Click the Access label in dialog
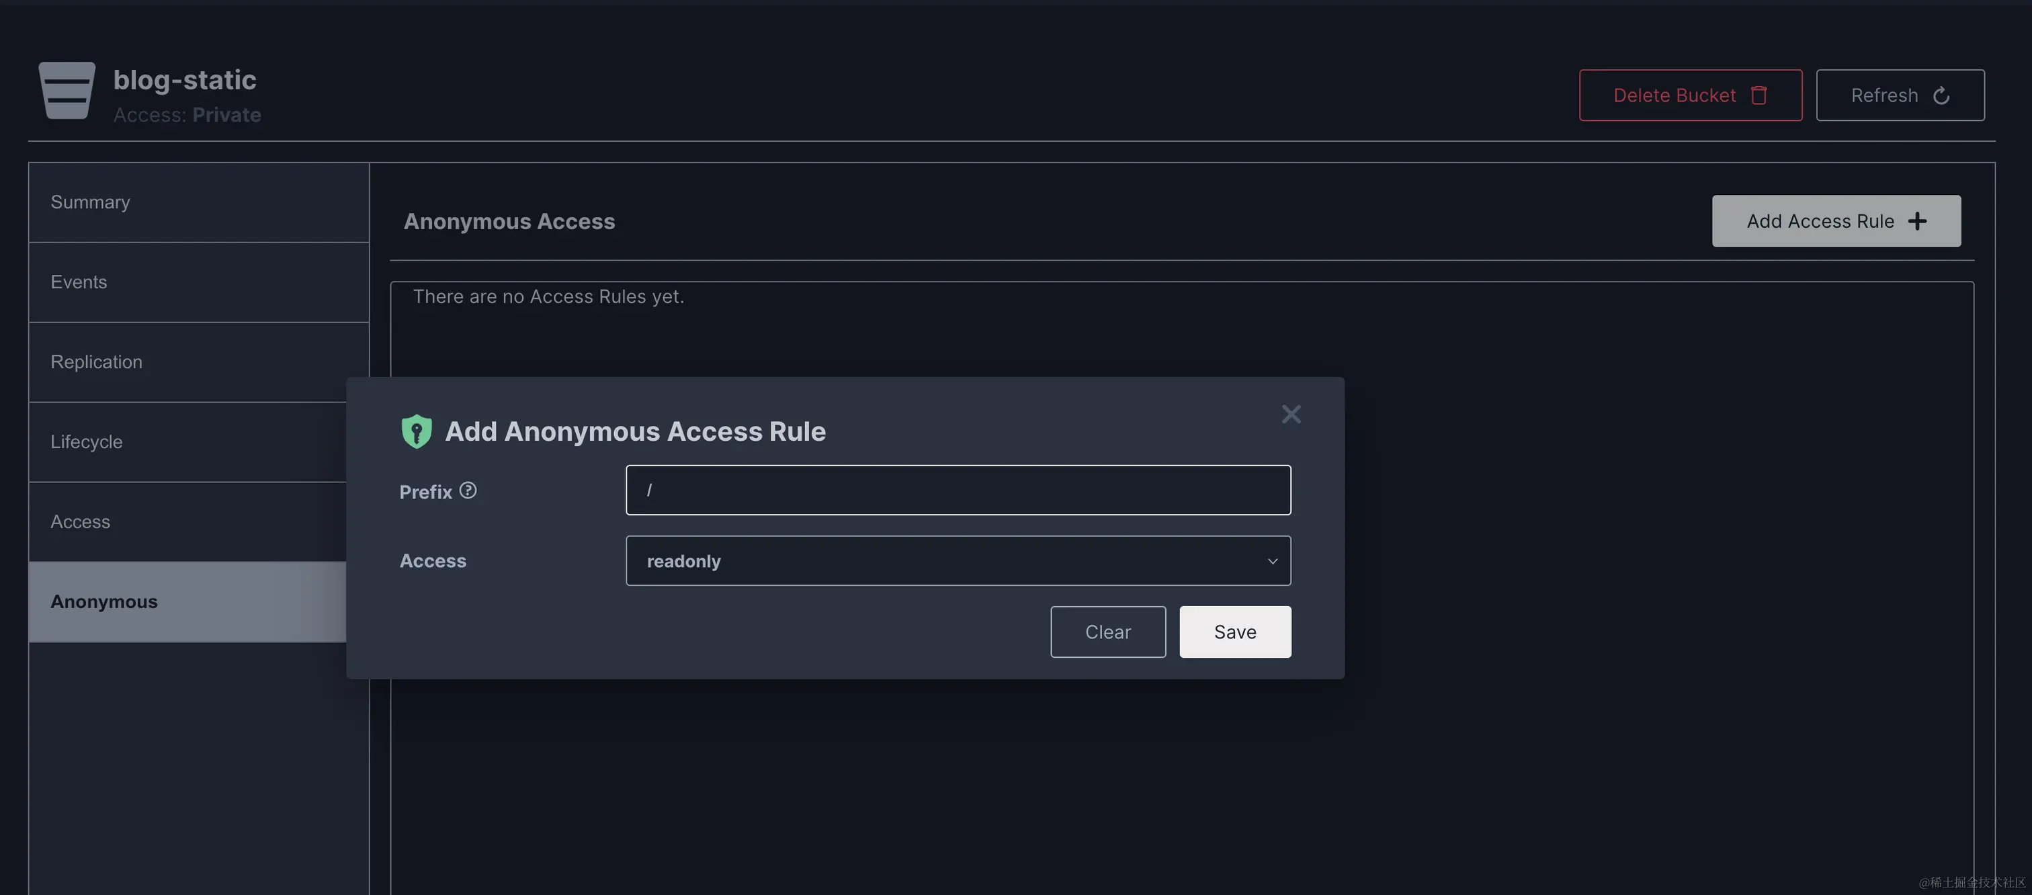The image size is (2032, 895). 432,560
